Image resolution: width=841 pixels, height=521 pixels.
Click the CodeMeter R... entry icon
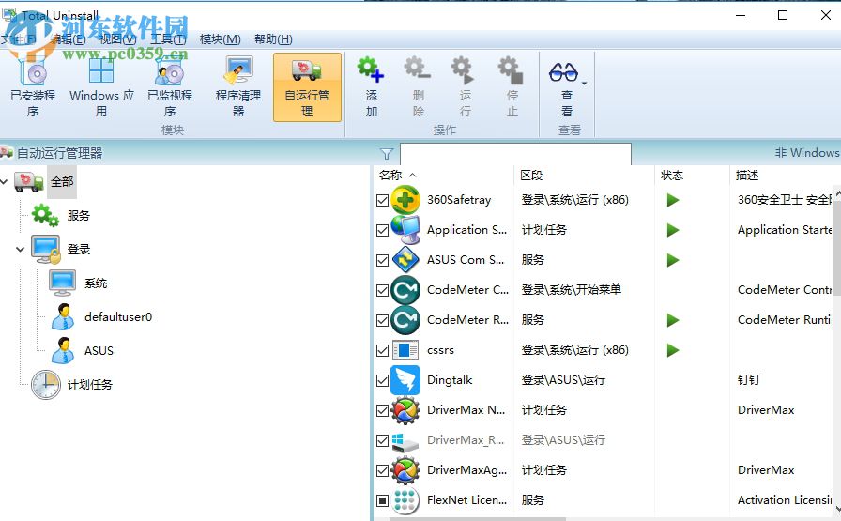405,320
